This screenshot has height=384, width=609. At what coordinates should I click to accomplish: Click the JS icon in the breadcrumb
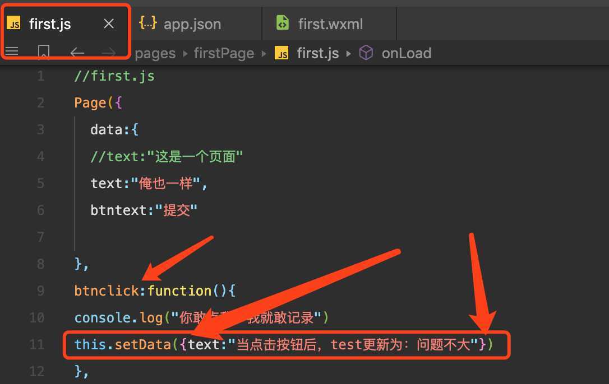(x=282, y=53)
